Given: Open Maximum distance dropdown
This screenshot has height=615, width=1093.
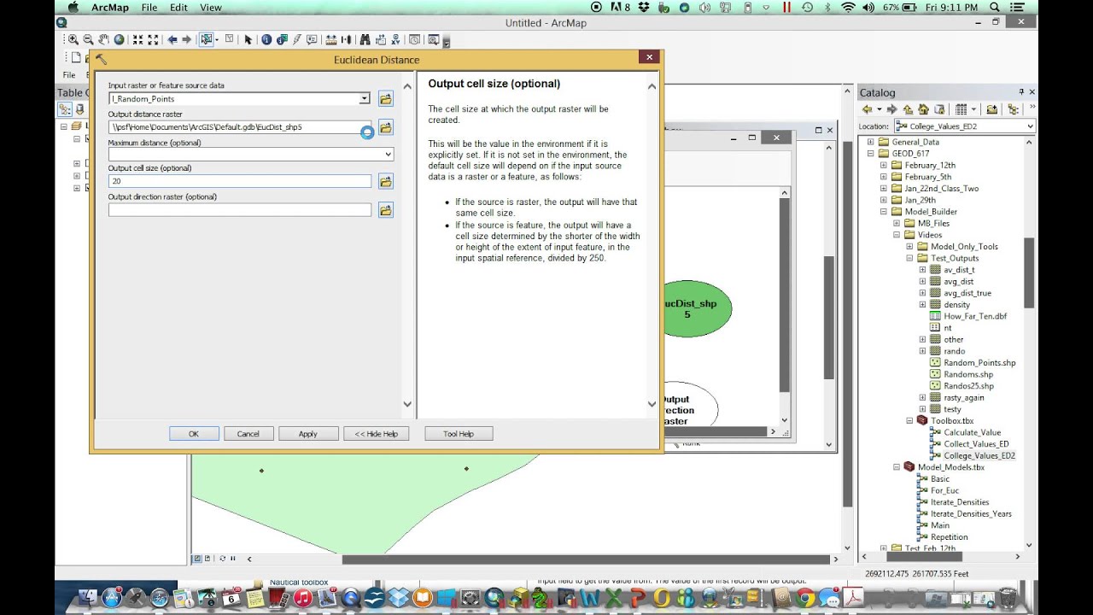Looking at the screenshot, I should pos(389,155).
